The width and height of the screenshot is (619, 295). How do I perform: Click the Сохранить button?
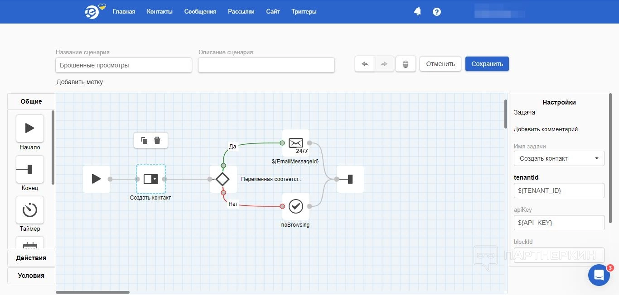tap(487, 64)
